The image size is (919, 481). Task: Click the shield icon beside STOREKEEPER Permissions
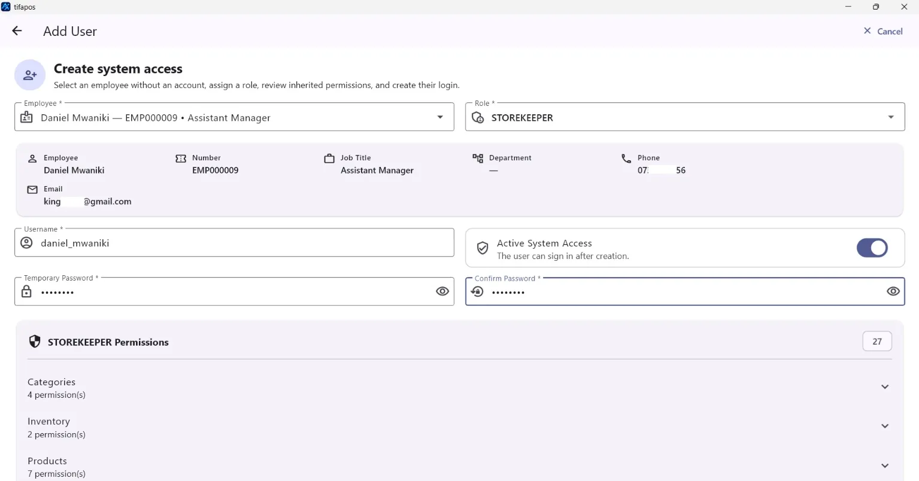(35, 342)
